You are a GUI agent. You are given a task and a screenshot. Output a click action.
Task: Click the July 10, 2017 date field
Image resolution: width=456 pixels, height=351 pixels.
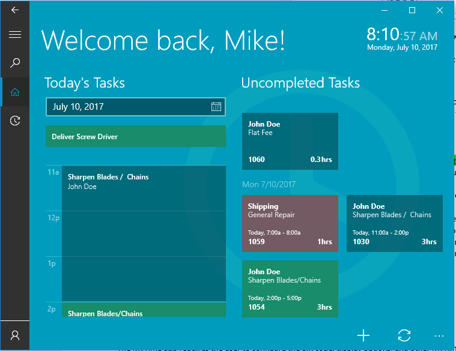point(126,107)
